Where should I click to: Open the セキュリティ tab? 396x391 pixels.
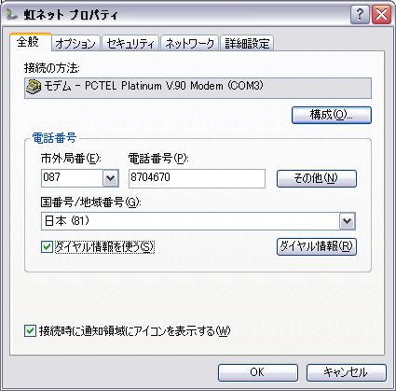pyautogui.click(x=130, y=44)
